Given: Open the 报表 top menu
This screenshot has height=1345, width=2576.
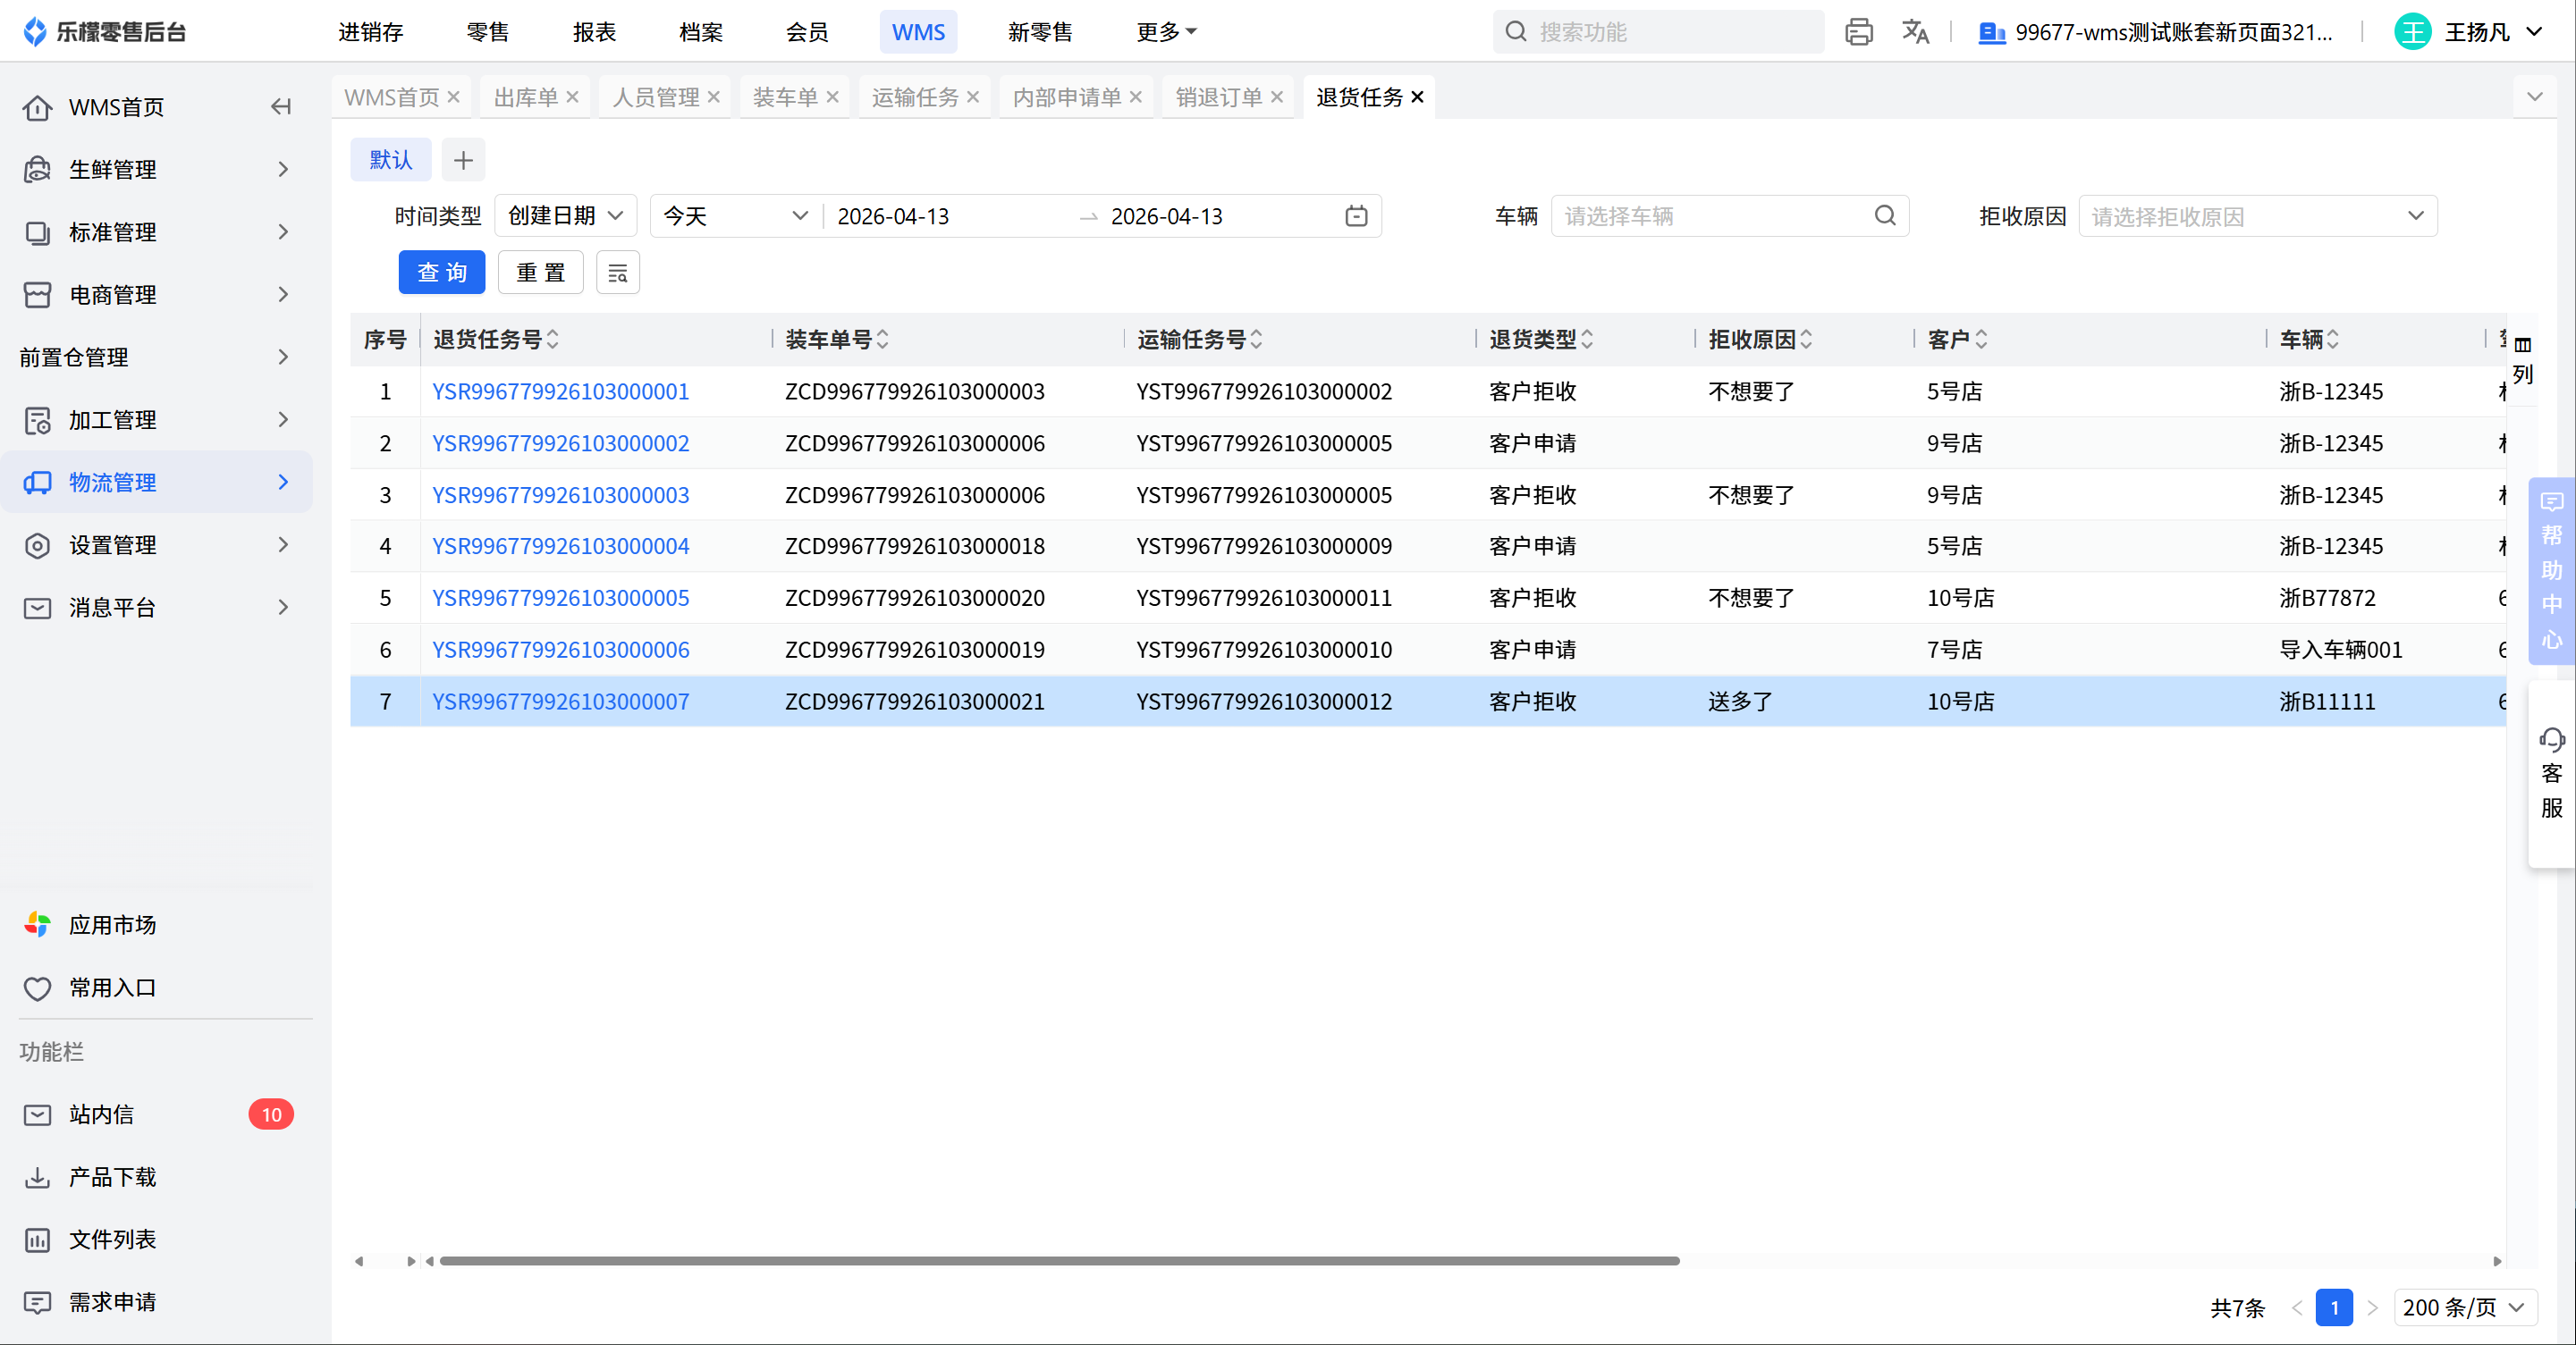Looking at the screenshot, I should (594, 32).
